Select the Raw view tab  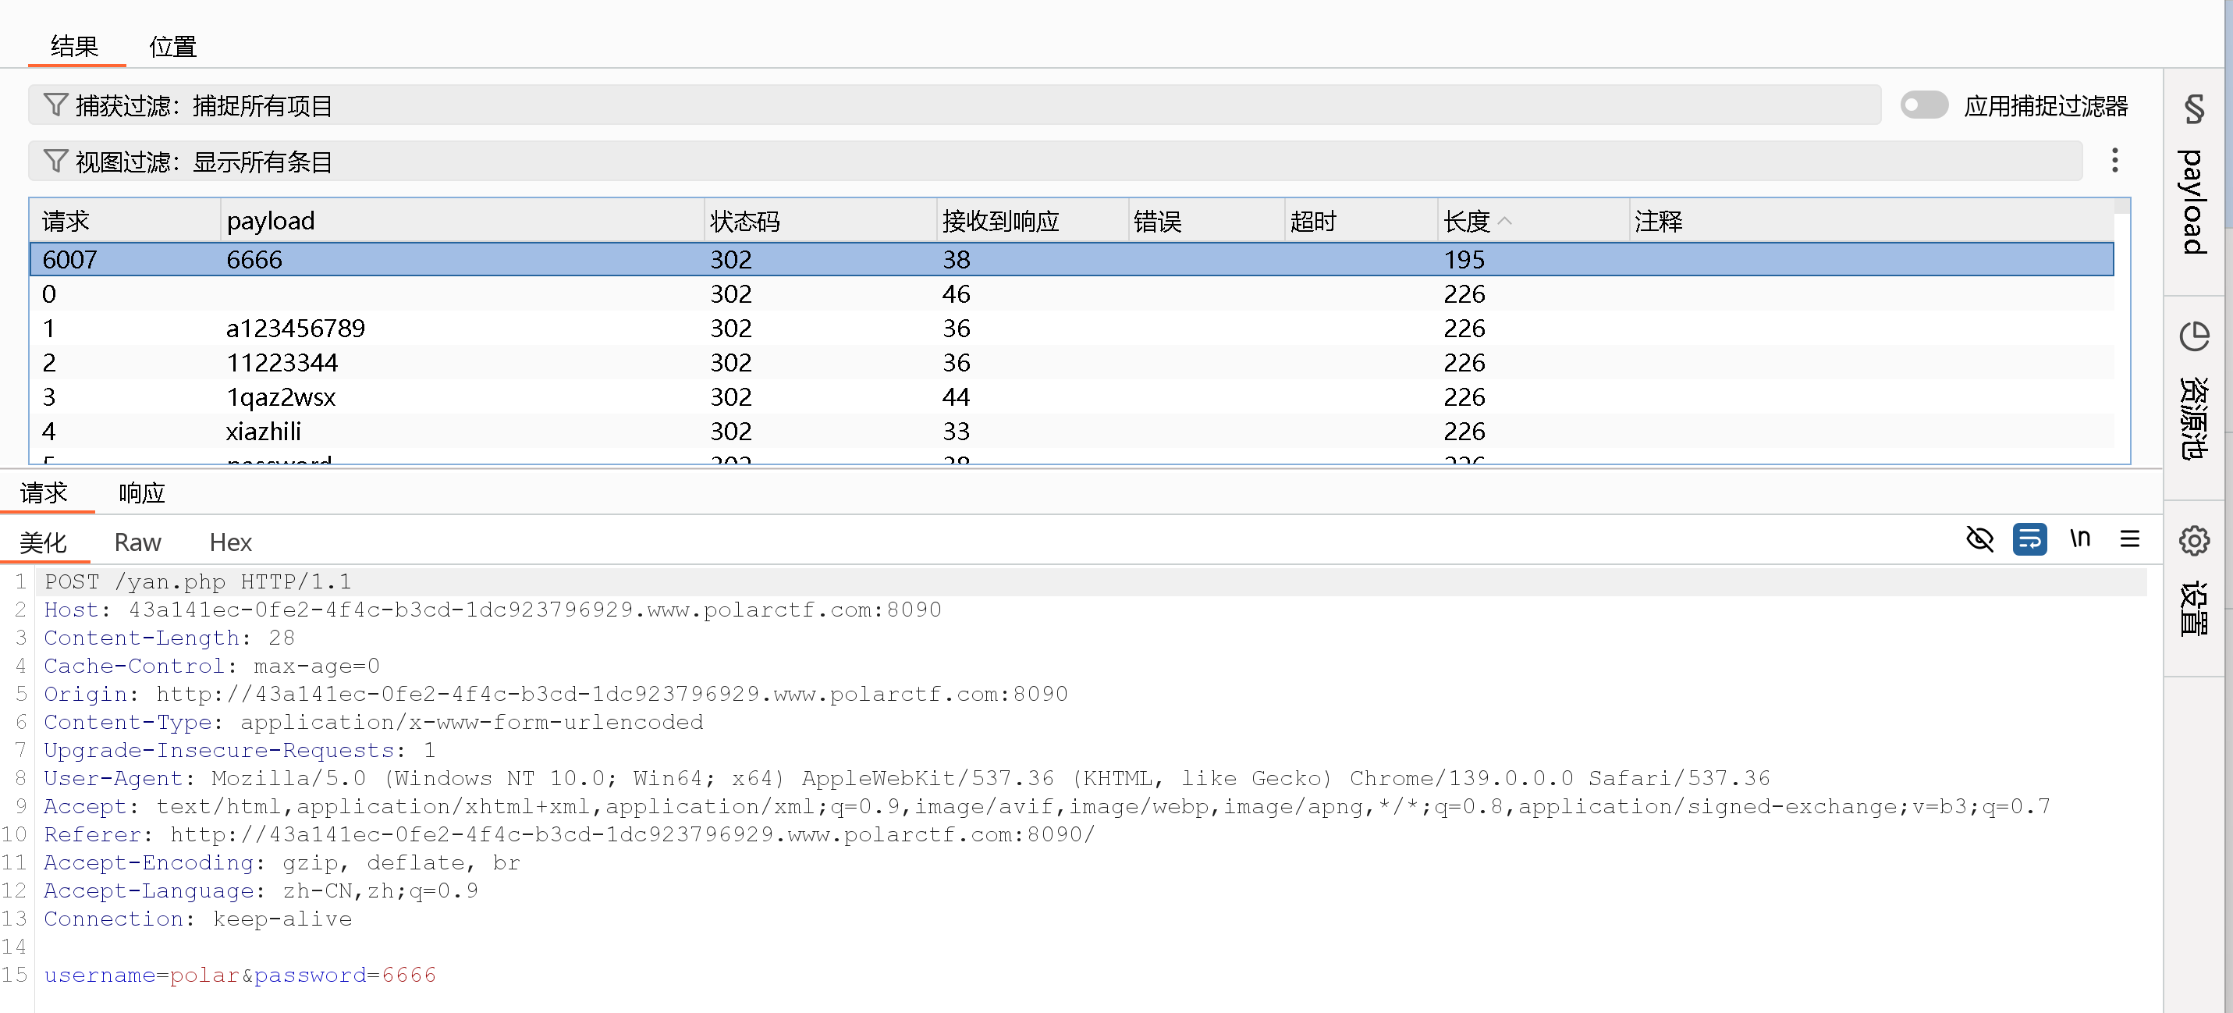point(137,542)
